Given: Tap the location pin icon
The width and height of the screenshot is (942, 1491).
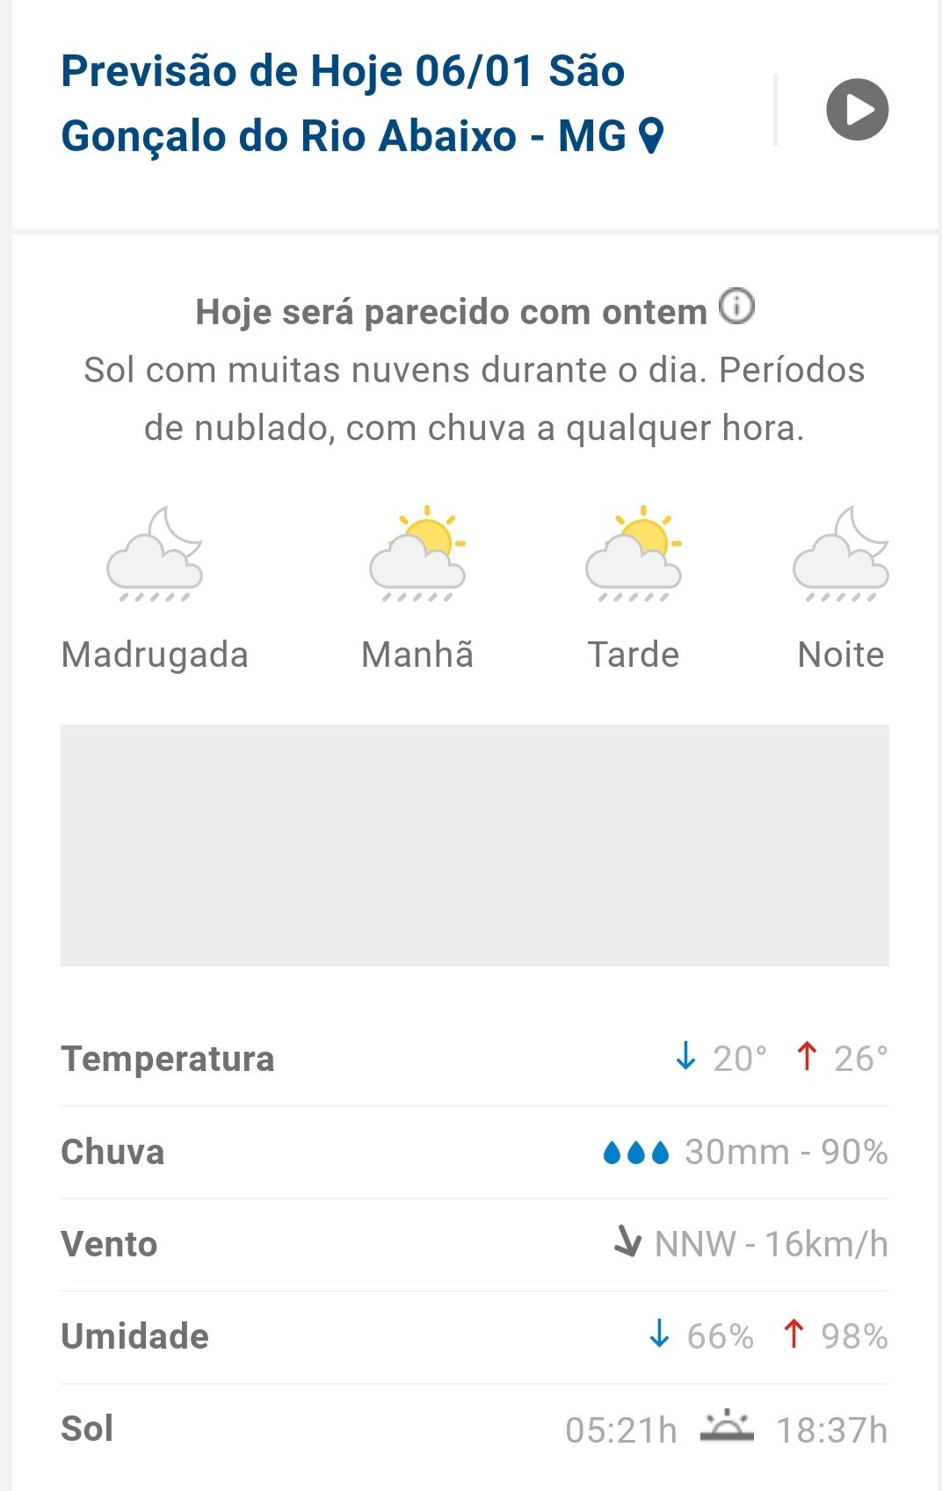Looking at the screenshot, I should (650, 137).
